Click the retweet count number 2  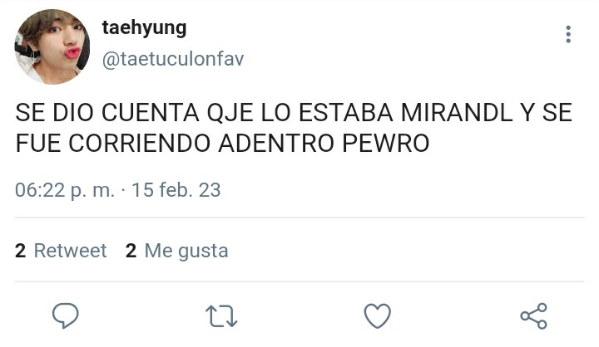click(20, 251)
